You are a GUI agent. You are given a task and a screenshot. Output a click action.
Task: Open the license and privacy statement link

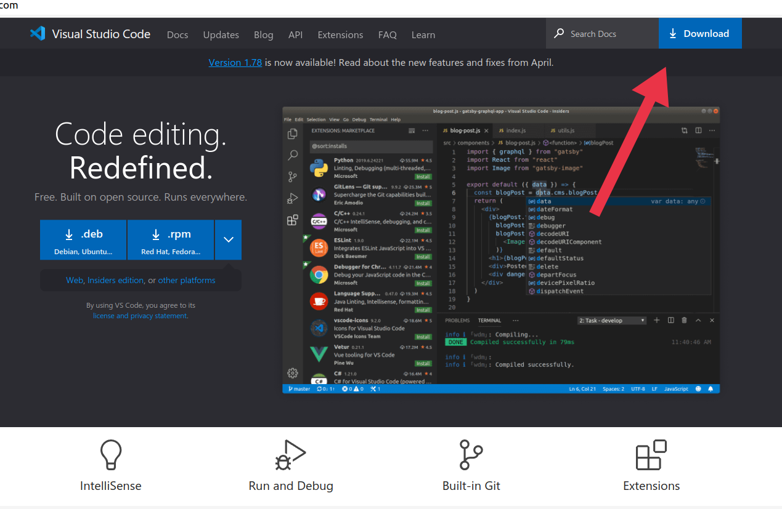(140, 316)
